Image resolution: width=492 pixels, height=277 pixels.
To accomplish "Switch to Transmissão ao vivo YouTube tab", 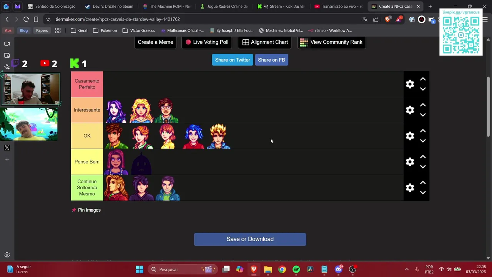I will (339, 6).
